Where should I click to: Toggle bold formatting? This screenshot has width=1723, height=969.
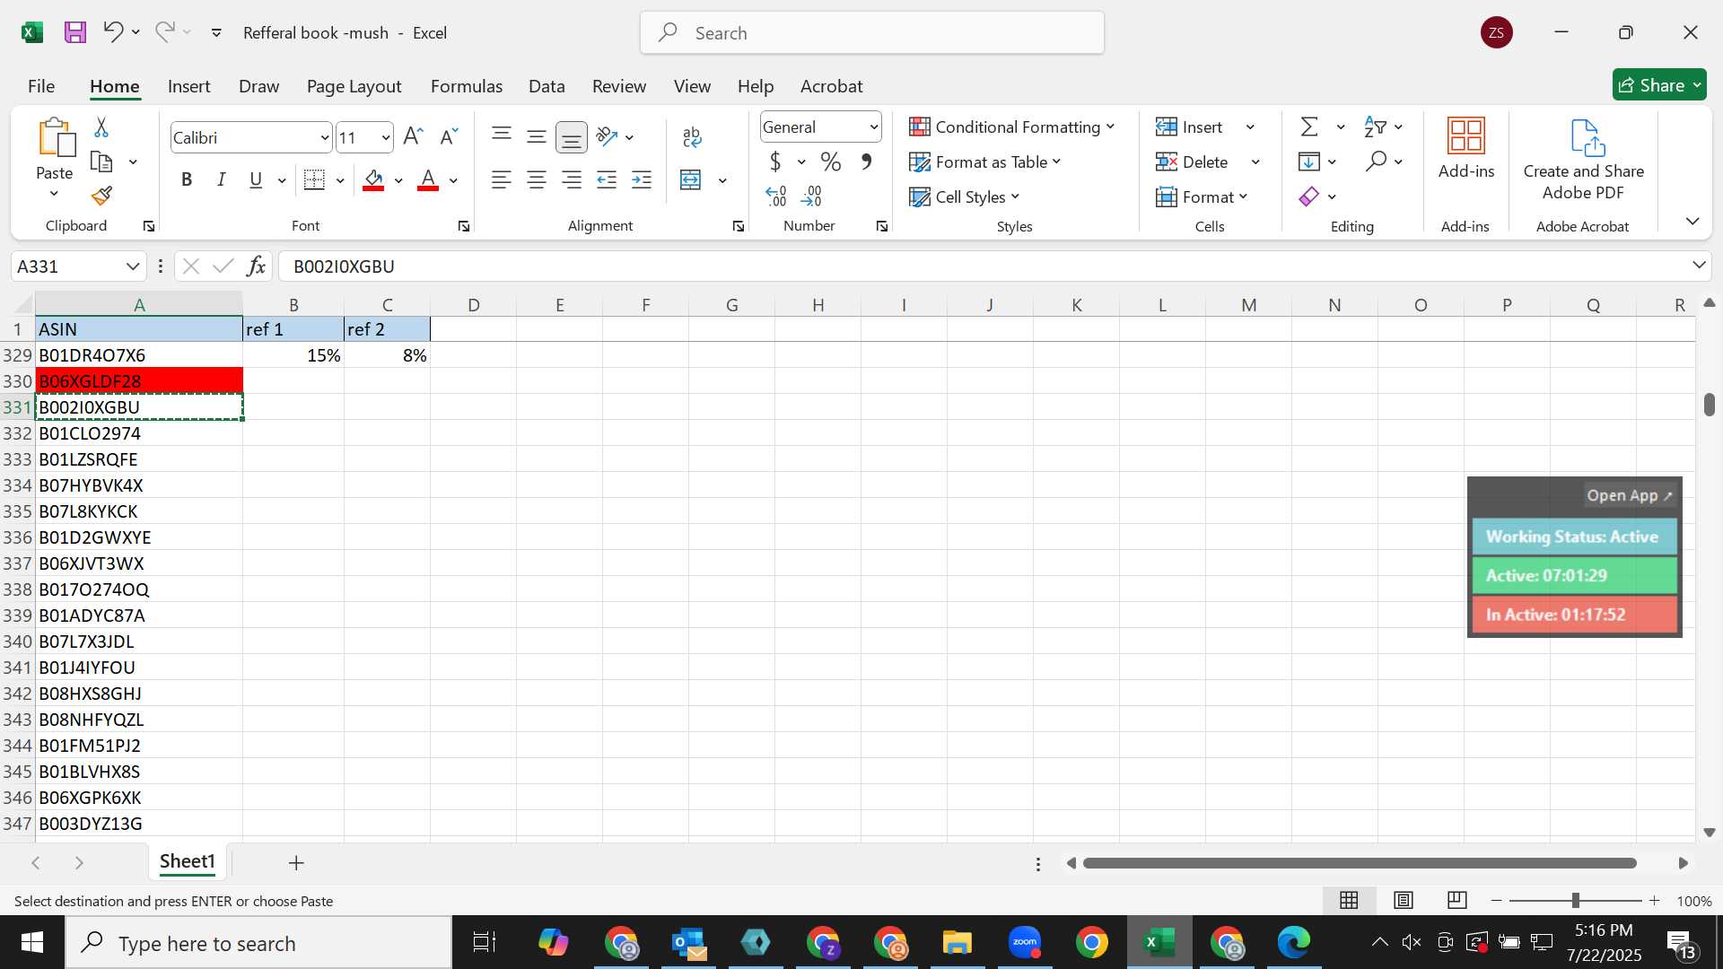[x=187, y=179]
